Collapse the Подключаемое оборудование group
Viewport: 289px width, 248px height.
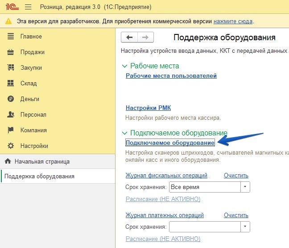coord(125,133)
